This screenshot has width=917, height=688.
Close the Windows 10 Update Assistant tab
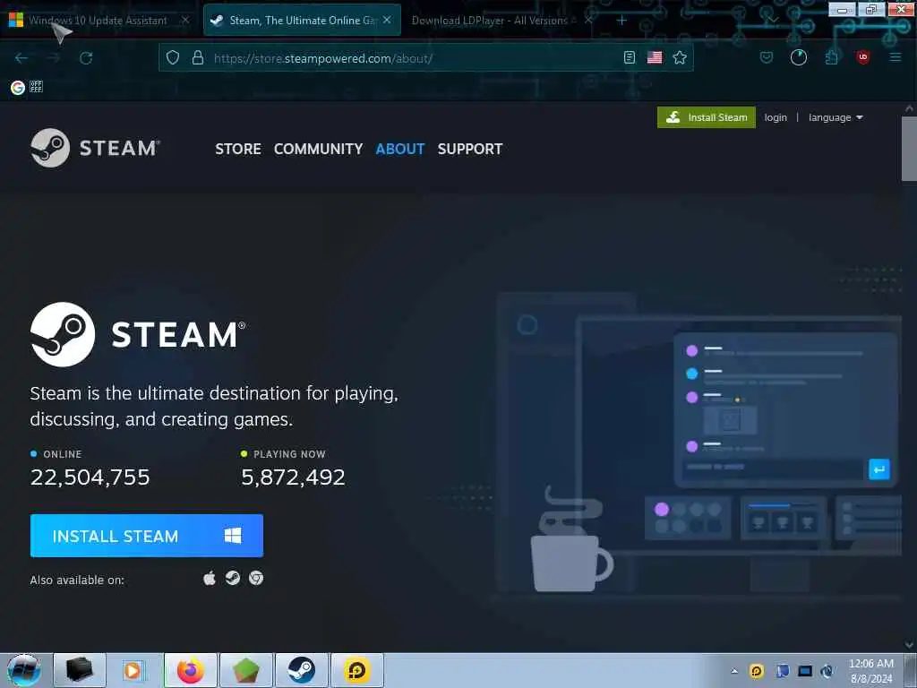pos(184,20)
